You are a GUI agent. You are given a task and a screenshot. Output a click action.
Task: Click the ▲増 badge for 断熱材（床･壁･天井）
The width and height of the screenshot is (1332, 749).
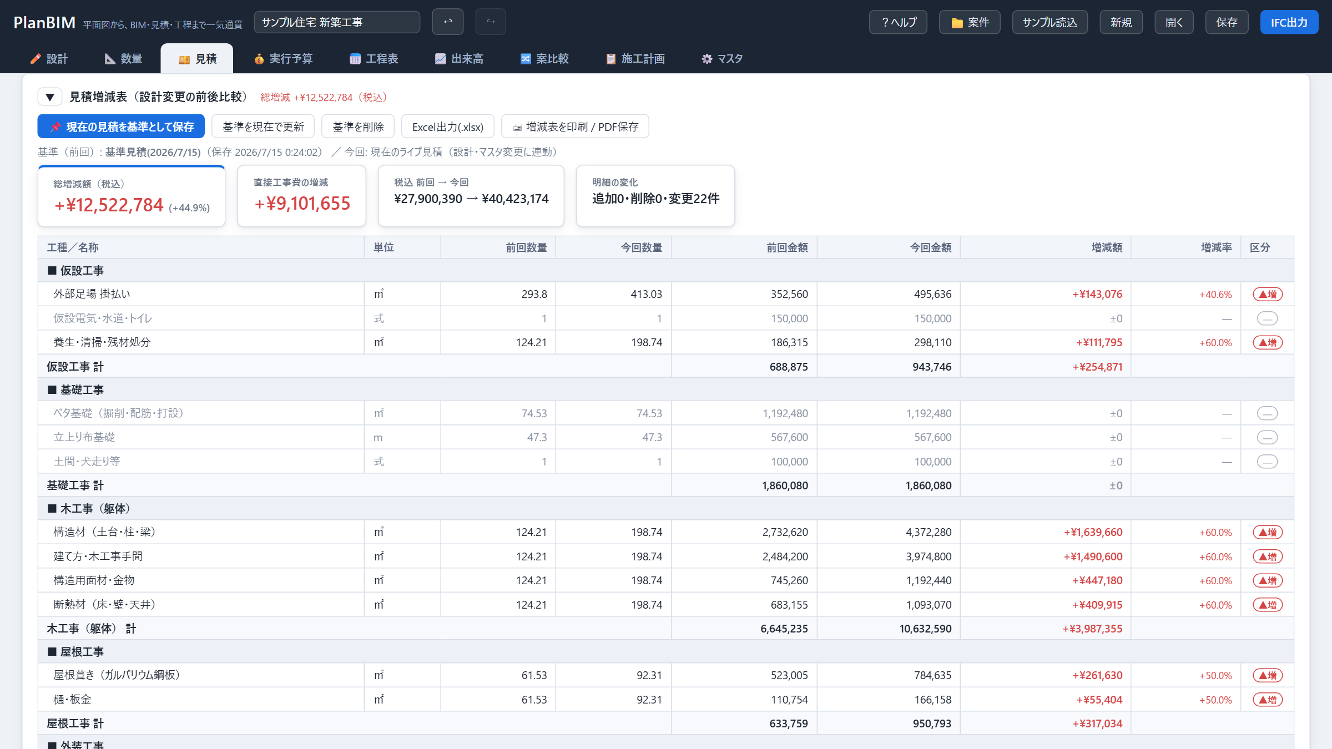click(1268, 605)
